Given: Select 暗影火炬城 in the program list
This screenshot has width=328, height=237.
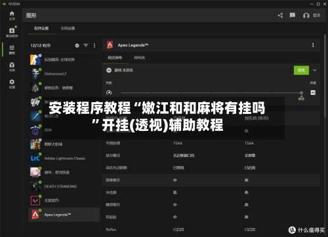Looking at the screenshot, I should [x=64, y=144].
